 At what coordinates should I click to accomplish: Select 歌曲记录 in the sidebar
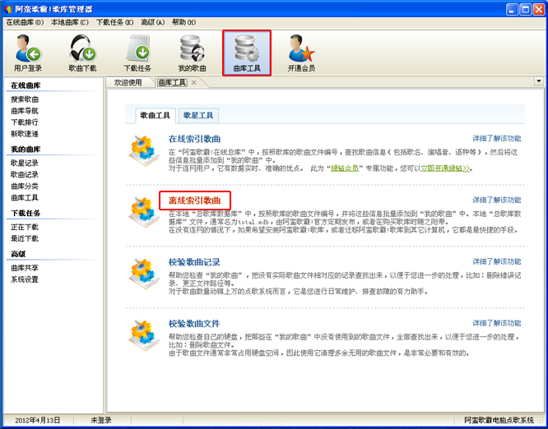click(x=25, y=174)
